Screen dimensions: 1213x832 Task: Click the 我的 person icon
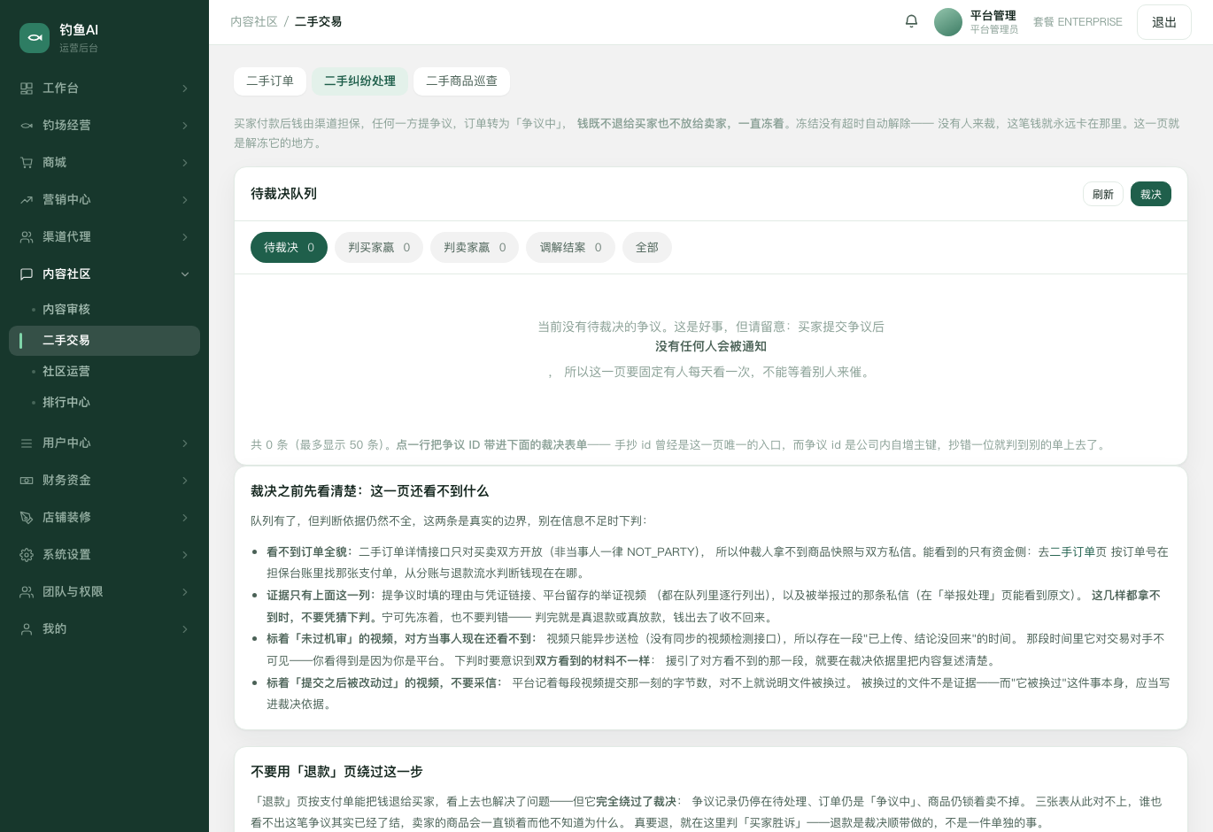[x=27, y=629]
